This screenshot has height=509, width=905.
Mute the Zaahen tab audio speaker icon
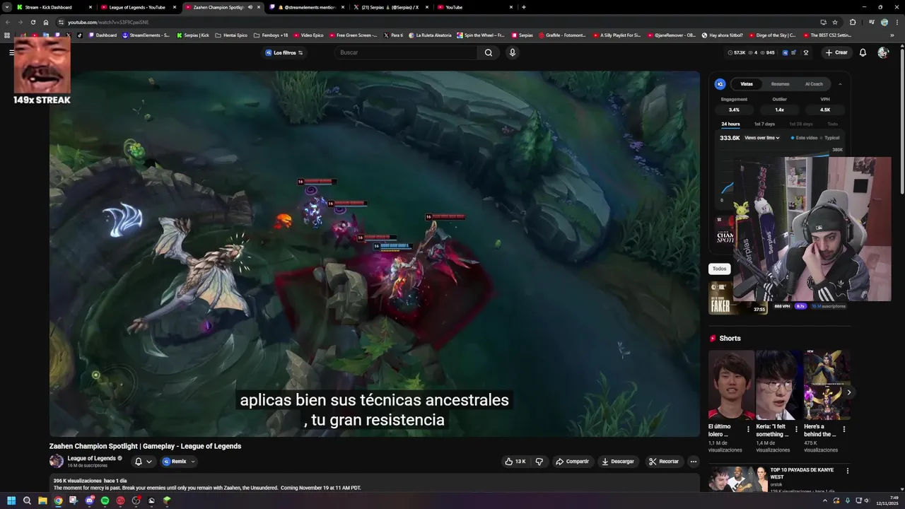pos(250,7)
